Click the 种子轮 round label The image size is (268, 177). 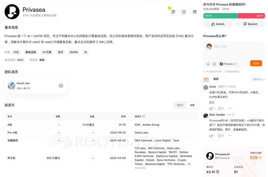point(11,158)
